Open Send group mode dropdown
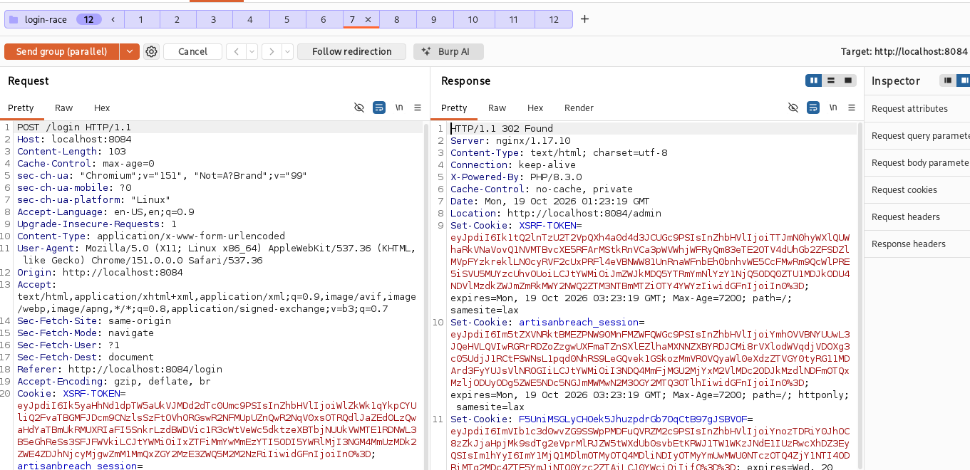Image resolution: width=970 pixels, height=470 pixels. click(x=129, y=51)
